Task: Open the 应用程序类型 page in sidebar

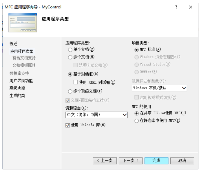Action: (x=22, y=51)
